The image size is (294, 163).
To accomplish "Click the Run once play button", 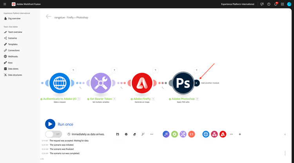I will coord(50,124).
